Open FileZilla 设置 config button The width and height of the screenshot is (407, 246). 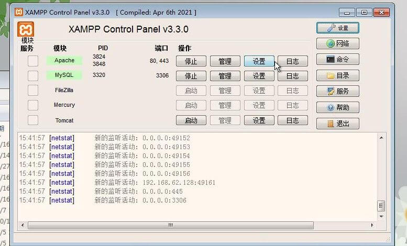click(x=259, y=91)
